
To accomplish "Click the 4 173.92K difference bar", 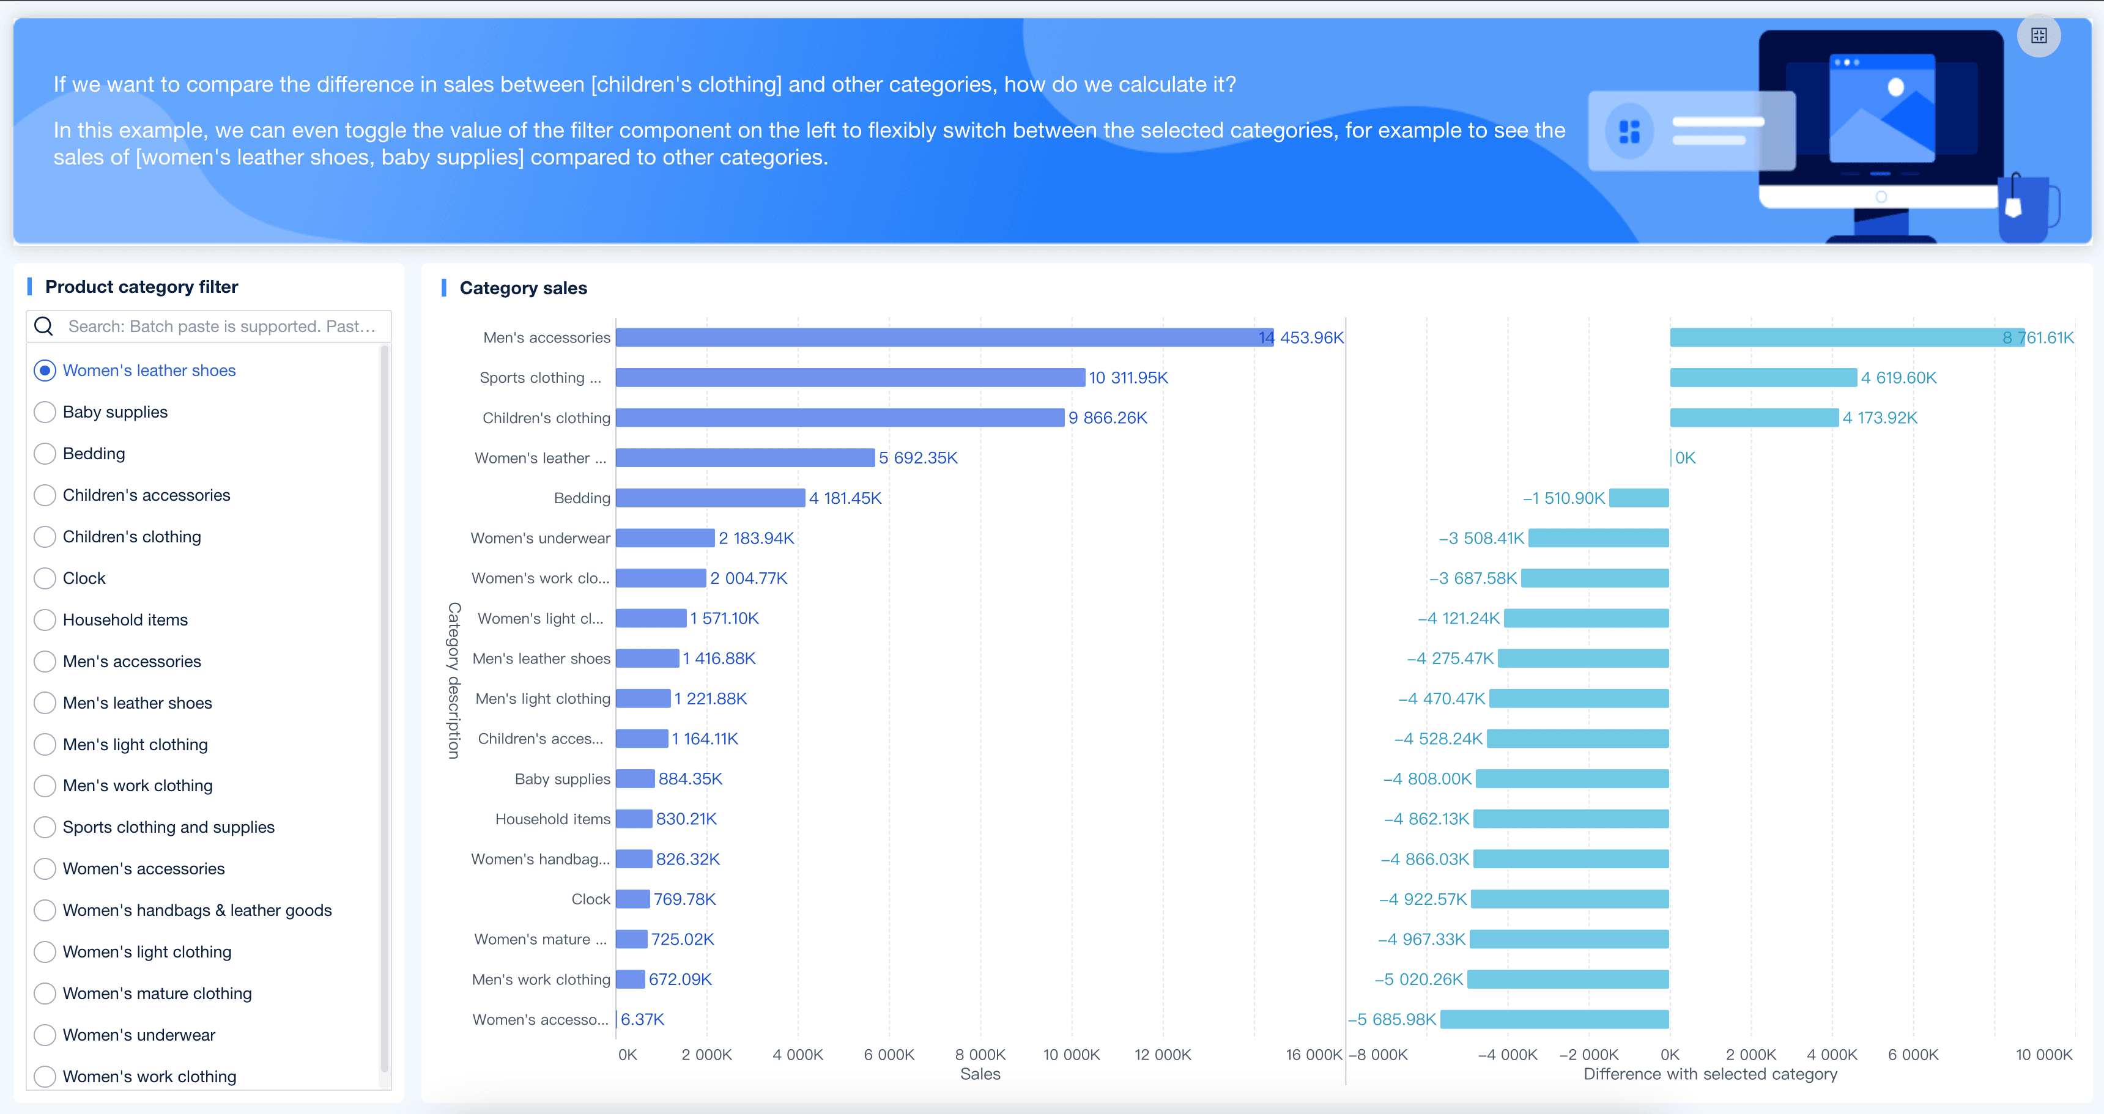I will click(1754, 418).
